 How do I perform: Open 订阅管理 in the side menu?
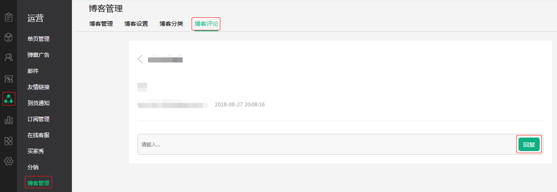click(x=38, y=119)
